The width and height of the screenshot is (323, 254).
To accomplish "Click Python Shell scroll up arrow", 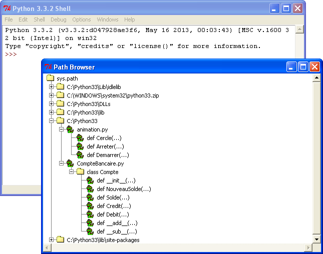I will coord(299,29).
